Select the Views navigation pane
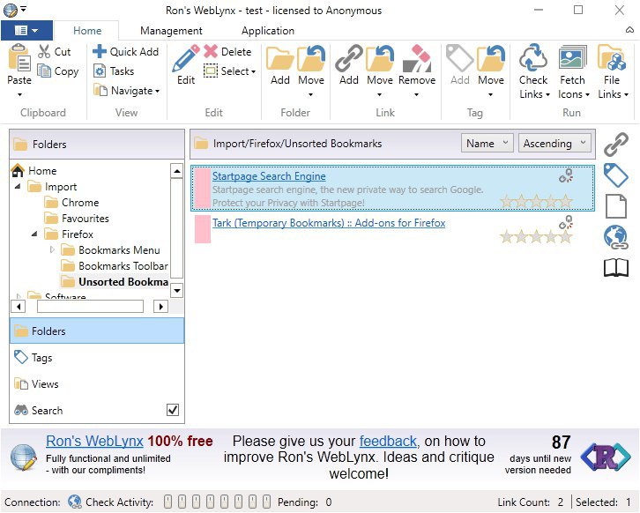The width and height of the screenshot is (640, 513). [97, 384]
